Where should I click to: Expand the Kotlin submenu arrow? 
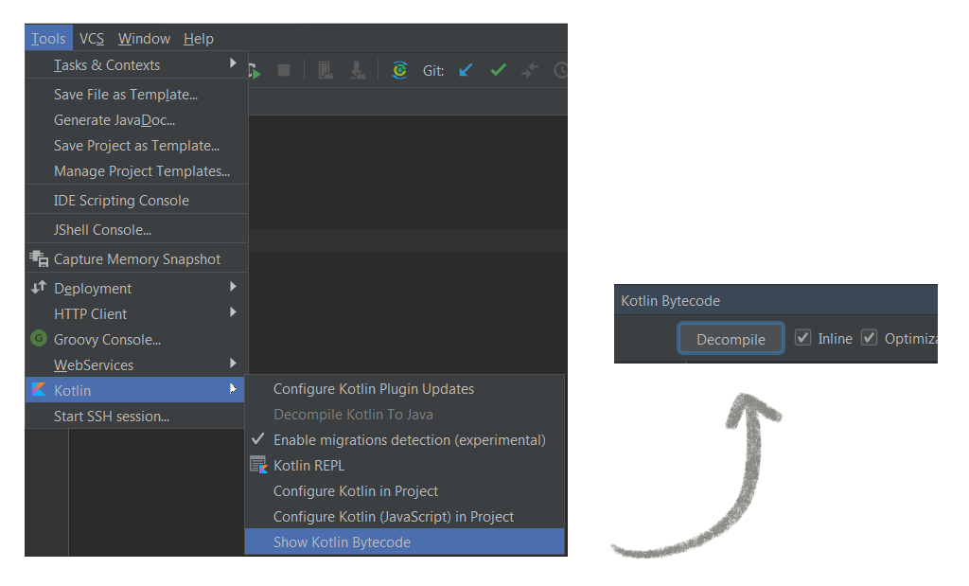233,388
